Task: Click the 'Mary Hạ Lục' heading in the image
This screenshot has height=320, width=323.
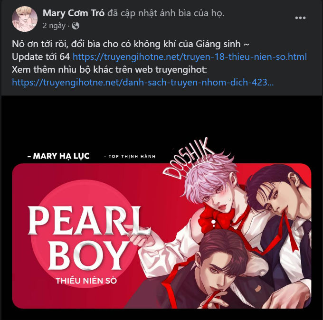Action: [x=58, y=156]
